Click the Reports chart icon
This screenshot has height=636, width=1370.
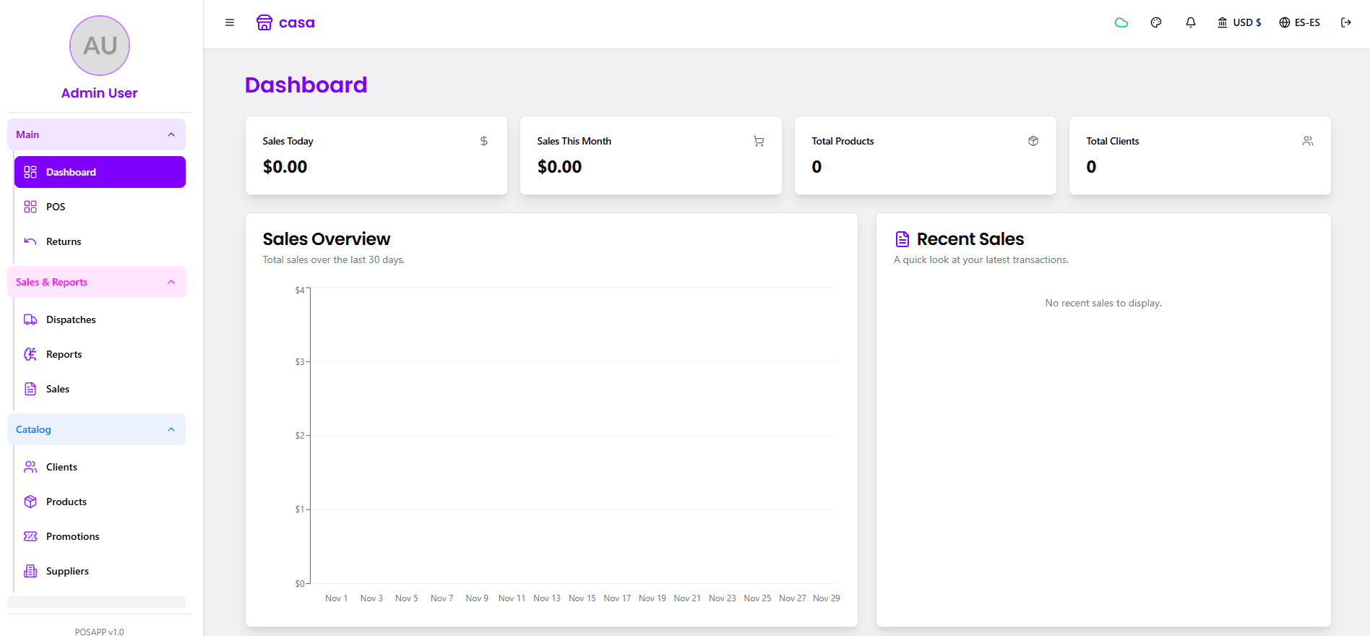[x=30, y=354]
